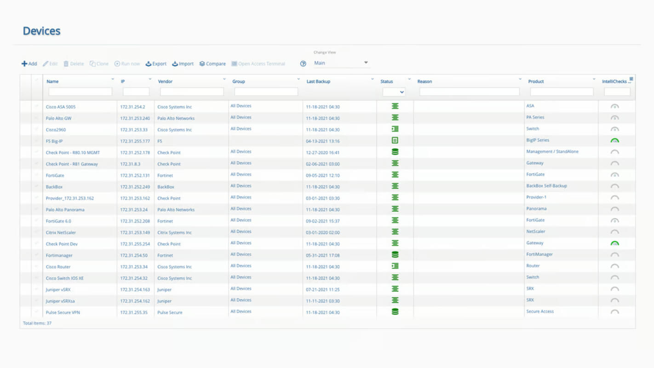Expand the Group column header menu arrow
Screen dimensions: 654x368
click(298, 80)
